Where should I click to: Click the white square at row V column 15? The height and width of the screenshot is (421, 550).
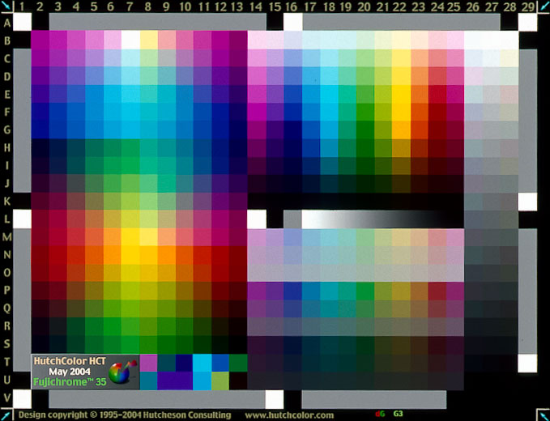[275, 399]
